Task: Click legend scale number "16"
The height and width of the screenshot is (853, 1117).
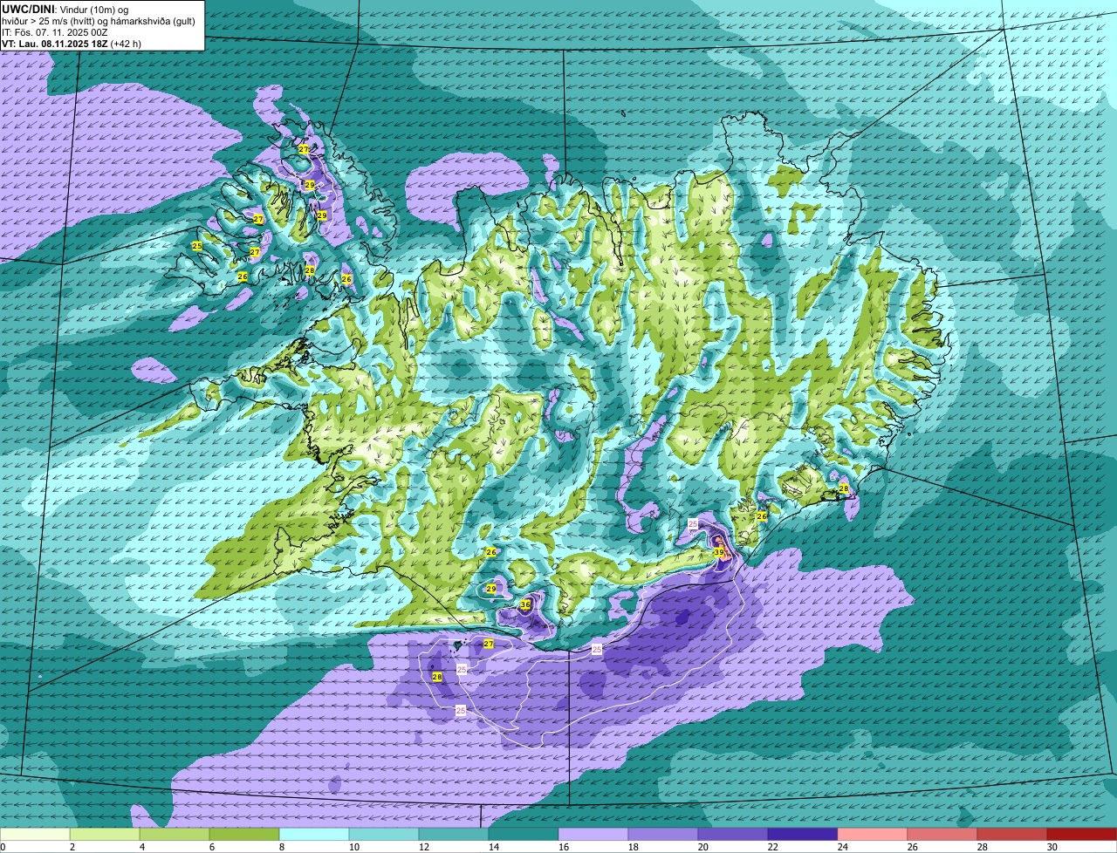Action: [x=563, y=847]
